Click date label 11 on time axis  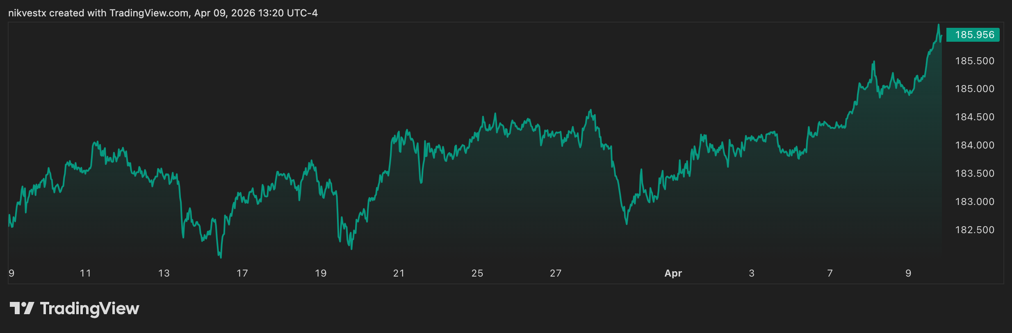pyautogui.click(x=85, y=273)
